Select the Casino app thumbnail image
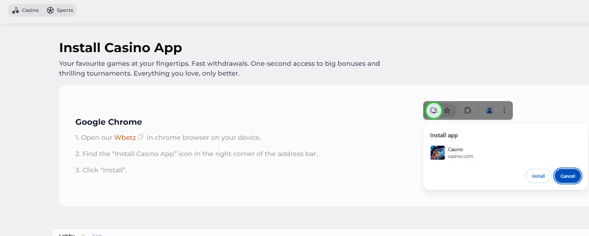589x236 pixels. tap(437, 153)
